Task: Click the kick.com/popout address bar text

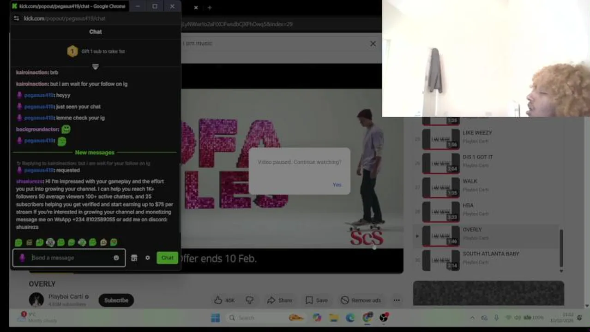Action: point(65,18)
